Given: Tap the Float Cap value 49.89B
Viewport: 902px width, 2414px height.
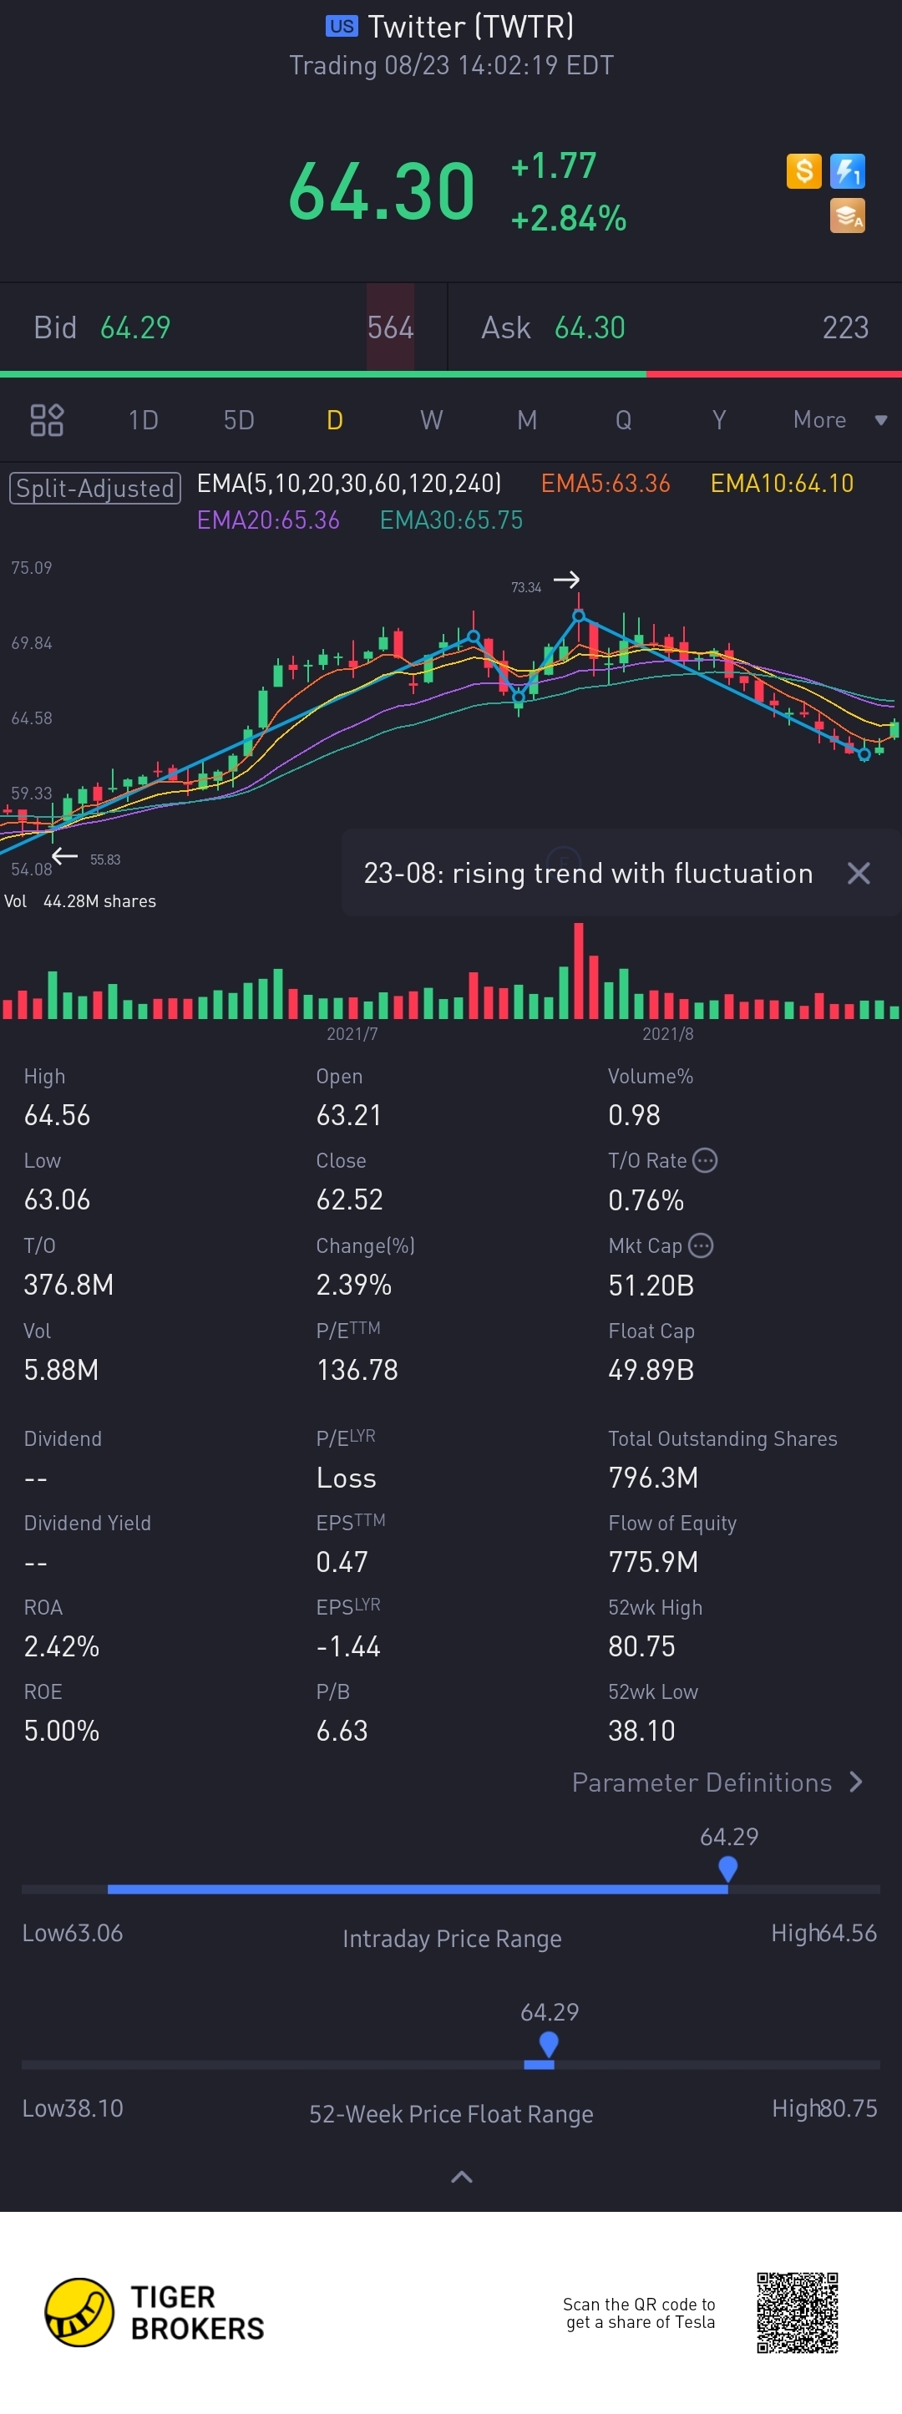Looking at the screenshot, I should [x=651, y=1370].
